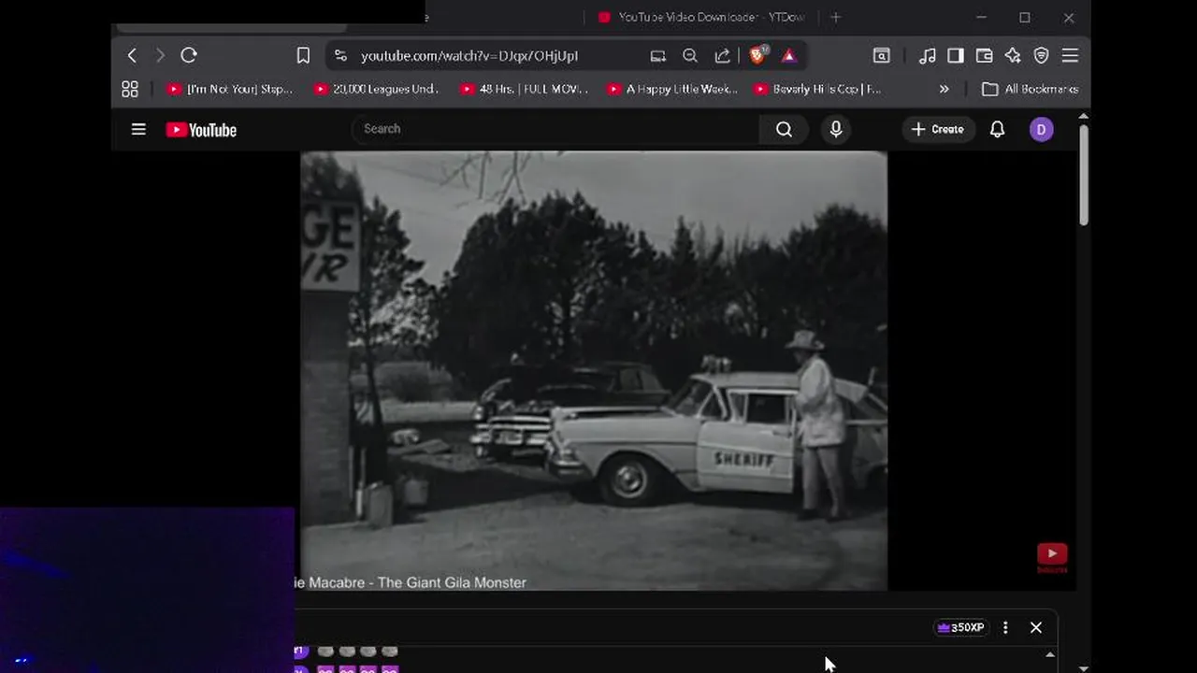Open Leo AI sparkle icon

(1013, 56)
